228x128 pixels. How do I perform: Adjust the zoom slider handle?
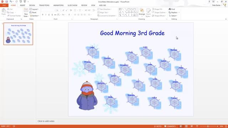pos(208,126)
